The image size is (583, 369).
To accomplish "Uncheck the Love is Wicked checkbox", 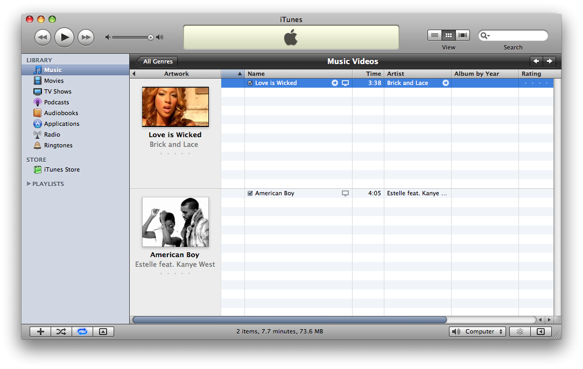I will point(250,83).
